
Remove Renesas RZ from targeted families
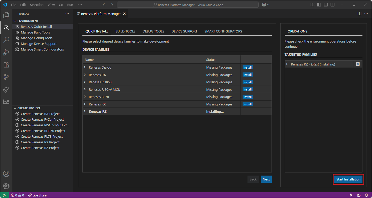coord(358,64)
